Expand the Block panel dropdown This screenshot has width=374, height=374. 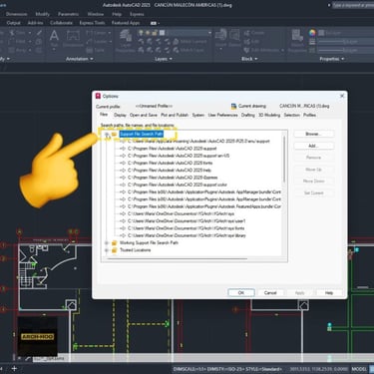pos(249,59)
